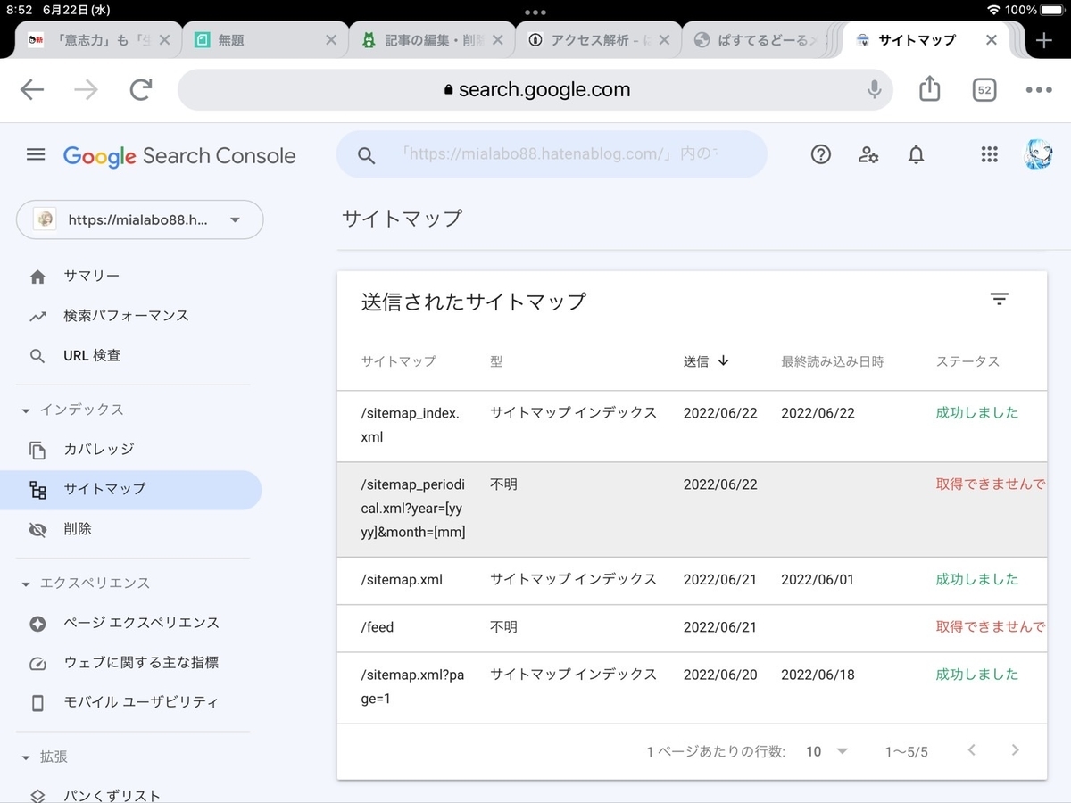Open the notifications bell
1071x803 pixels.
916,155
